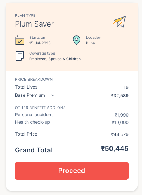142x195 pixels.
Task: Click the Base Premium amount ₹32,589
Action: [120, 96]
